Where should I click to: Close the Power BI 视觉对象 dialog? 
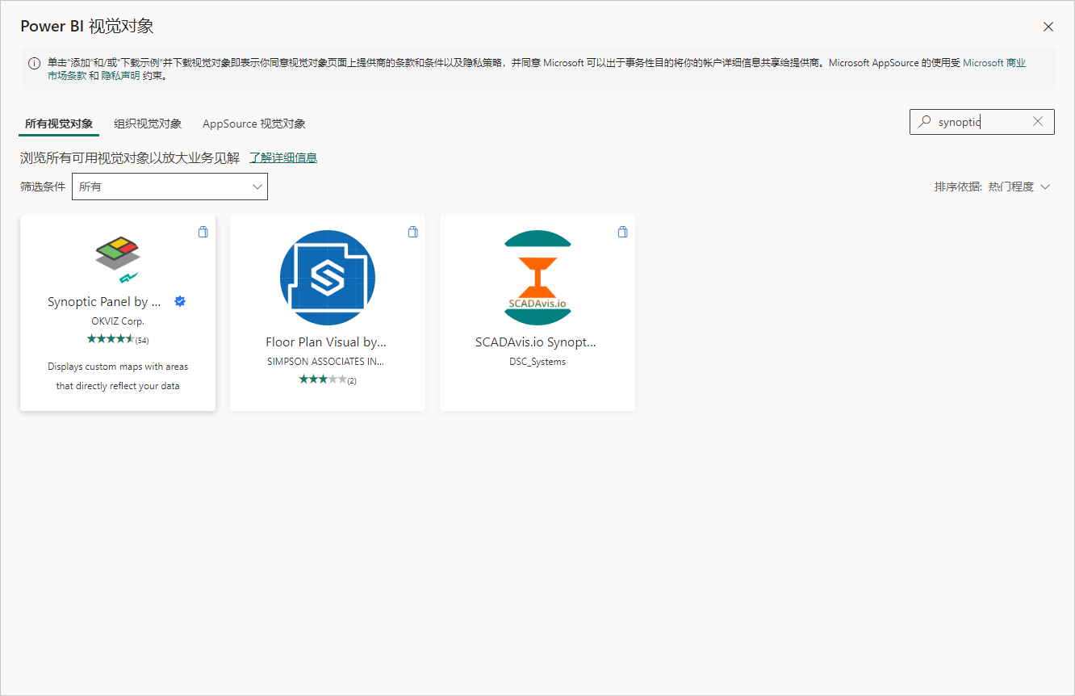click(1048, 27)
